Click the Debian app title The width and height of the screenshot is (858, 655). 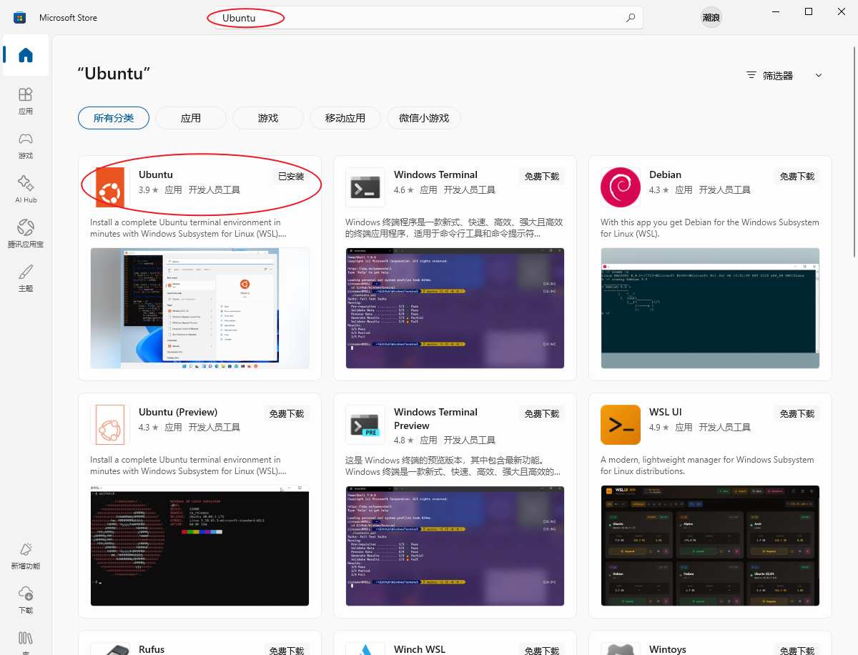pos(665,174)
